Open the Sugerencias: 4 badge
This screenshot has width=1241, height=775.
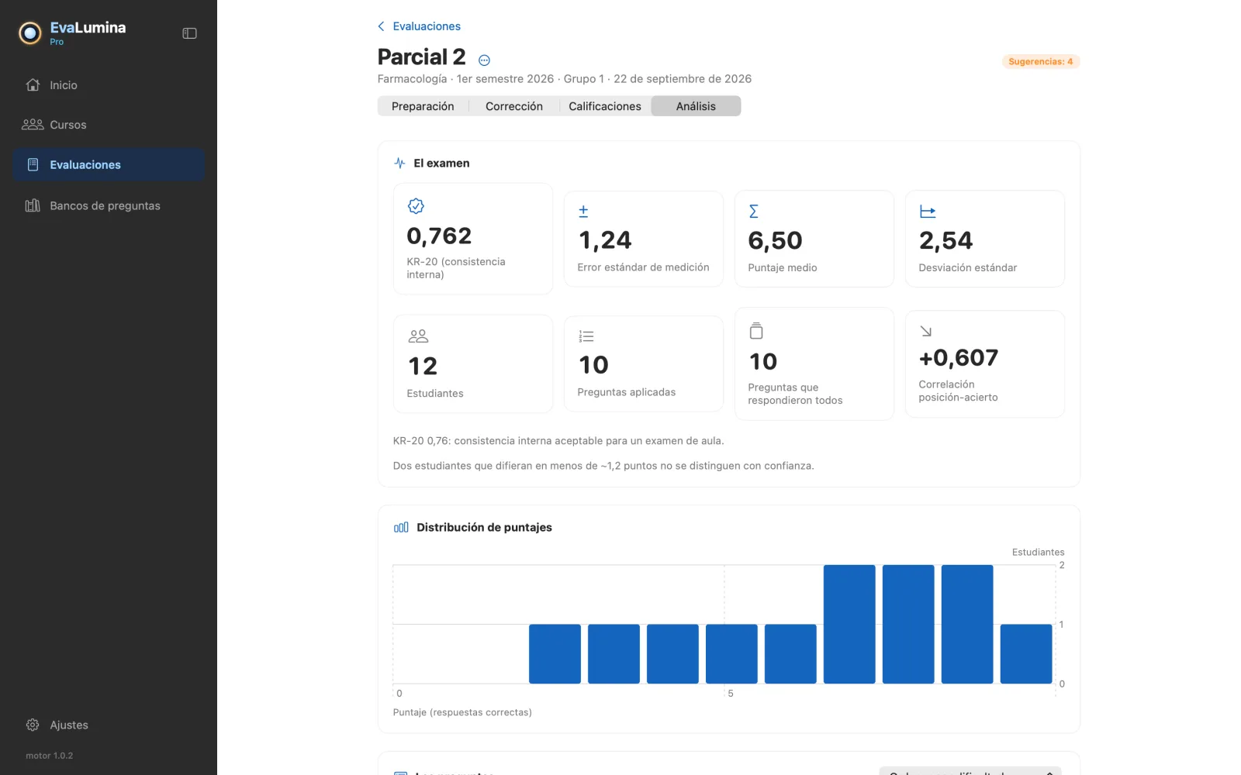pos(1040,61)
